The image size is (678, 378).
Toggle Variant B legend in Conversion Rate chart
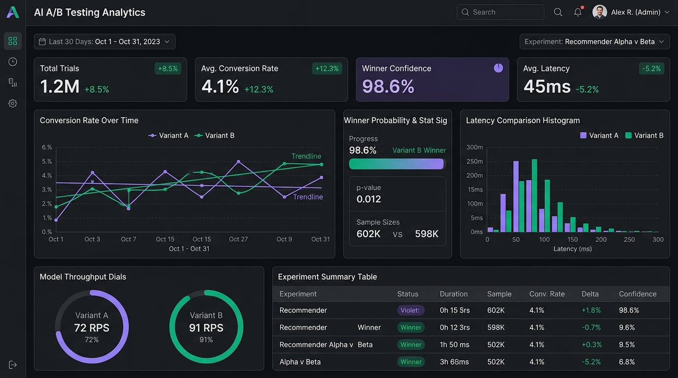click(214, 135)
